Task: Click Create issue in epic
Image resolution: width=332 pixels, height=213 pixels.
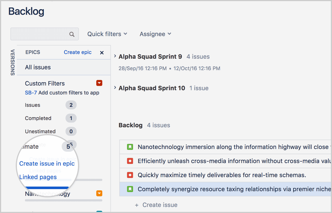Action: 47,163
